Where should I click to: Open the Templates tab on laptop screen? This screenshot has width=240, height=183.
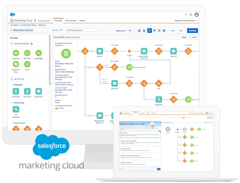[x=154, y=113]
